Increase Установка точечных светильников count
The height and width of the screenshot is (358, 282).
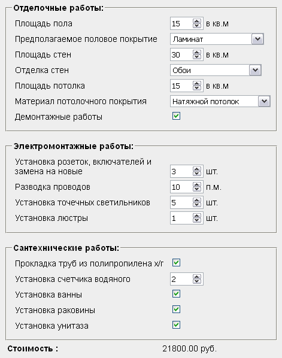pyautogui.click(x=197, y=200)
